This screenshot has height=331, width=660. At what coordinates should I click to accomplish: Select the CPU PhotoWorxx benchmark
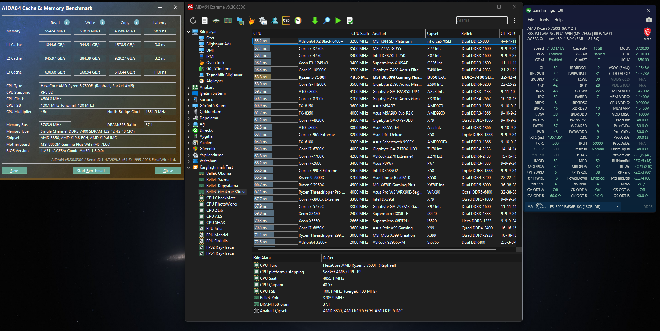222,204
